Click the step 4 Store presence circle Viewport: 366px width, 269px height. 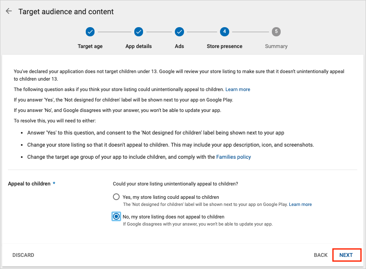[224, 31]
